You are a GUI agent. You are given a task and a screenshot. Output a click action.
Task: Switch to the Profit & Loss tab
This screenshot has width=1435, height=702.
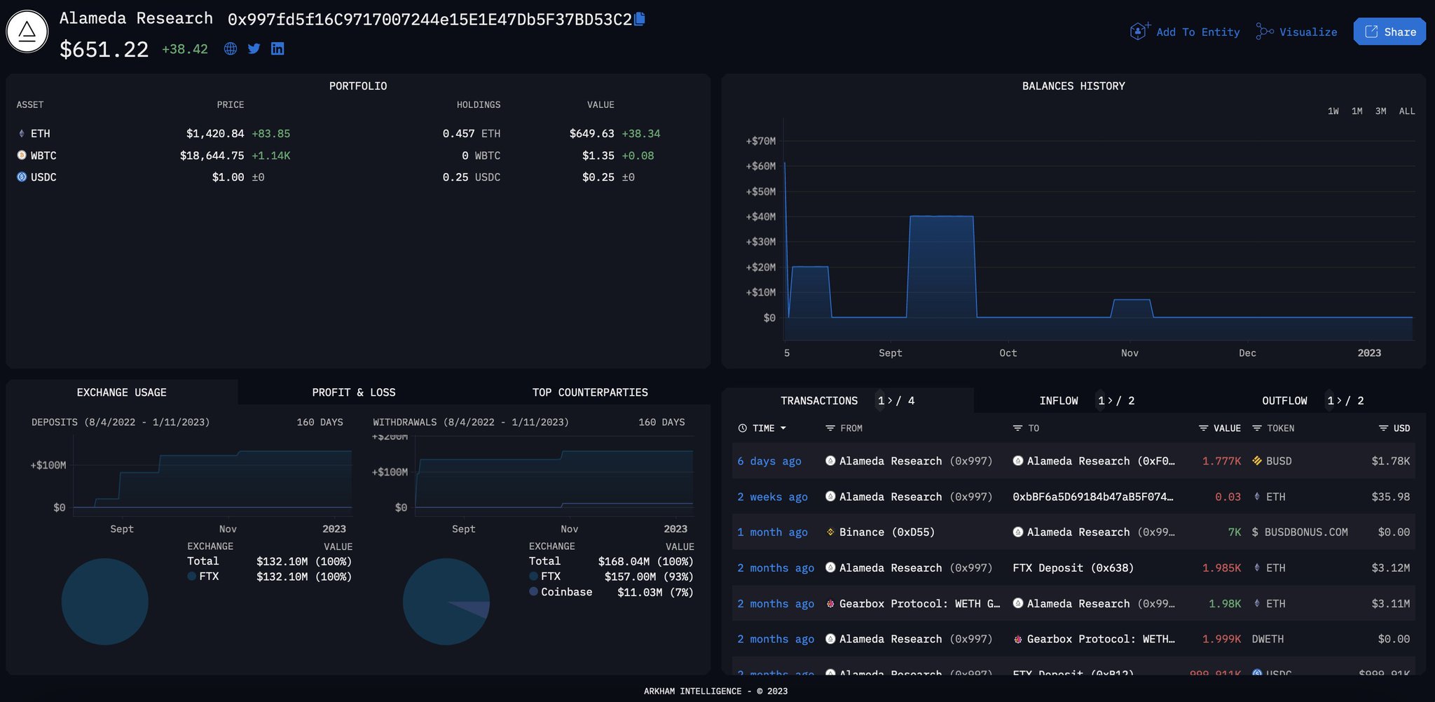354,392
